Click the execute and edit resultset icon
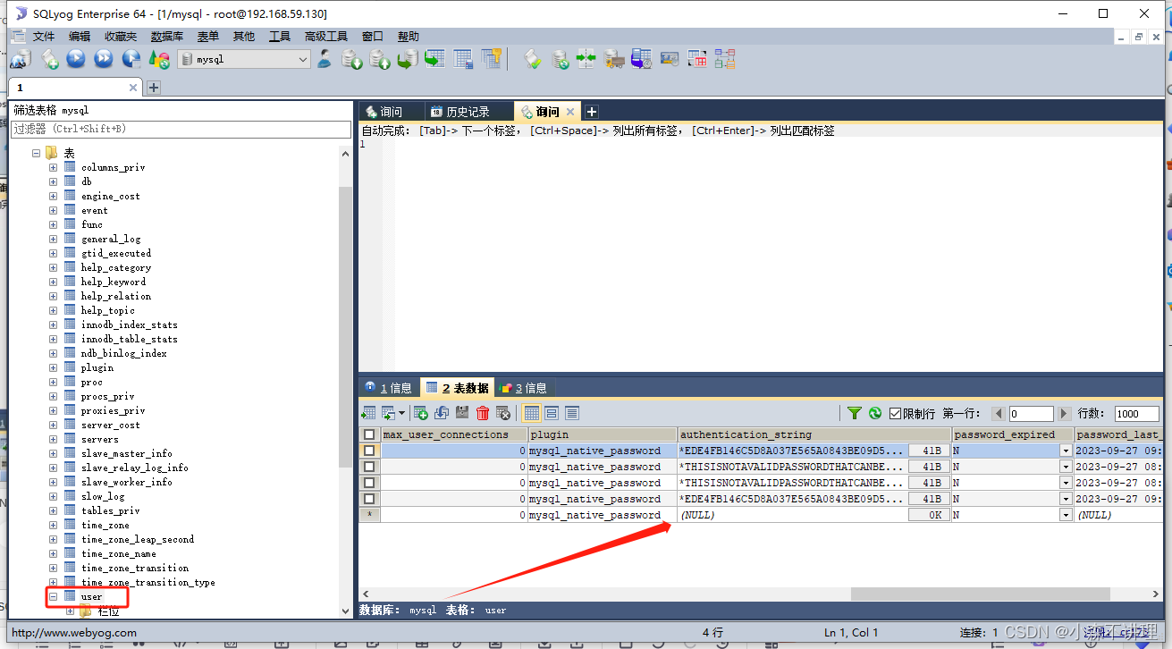 (131, 59)
